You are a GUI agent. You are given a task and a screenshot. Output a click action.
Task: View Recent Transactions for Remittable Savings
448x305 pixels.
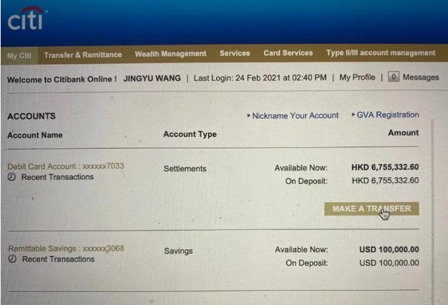[58, 259]
